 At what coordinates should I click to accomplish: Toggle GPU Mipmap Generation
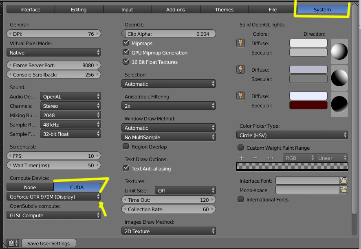[126, 52]
